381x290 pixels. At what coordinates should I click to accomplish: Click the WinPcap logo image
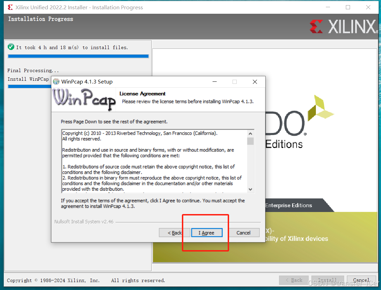(x=84, y=100)
